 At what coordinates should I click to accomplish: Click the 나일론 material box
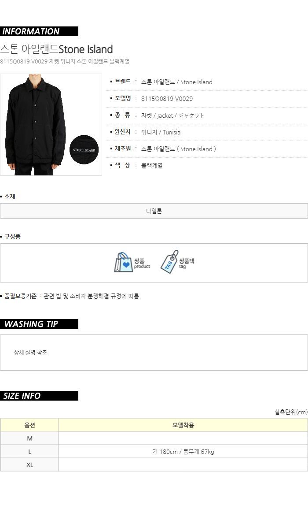[154, 211]
